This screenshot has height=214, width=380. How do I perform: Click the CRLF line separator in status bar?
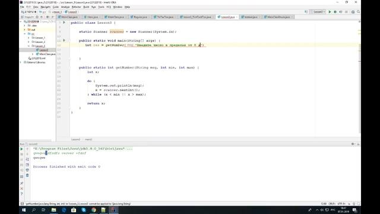click(x=332, y=204)
